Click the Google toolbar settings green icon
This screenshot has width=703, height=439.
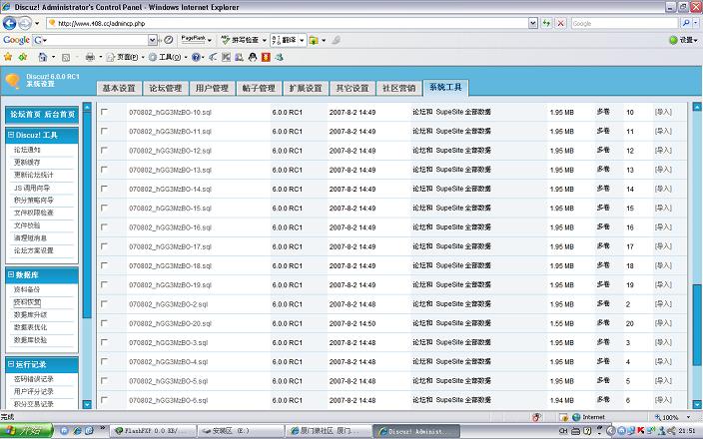[673, 40]
